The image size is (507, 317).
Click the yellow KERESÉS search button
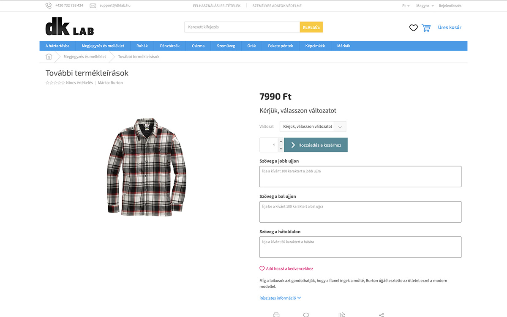311,27
